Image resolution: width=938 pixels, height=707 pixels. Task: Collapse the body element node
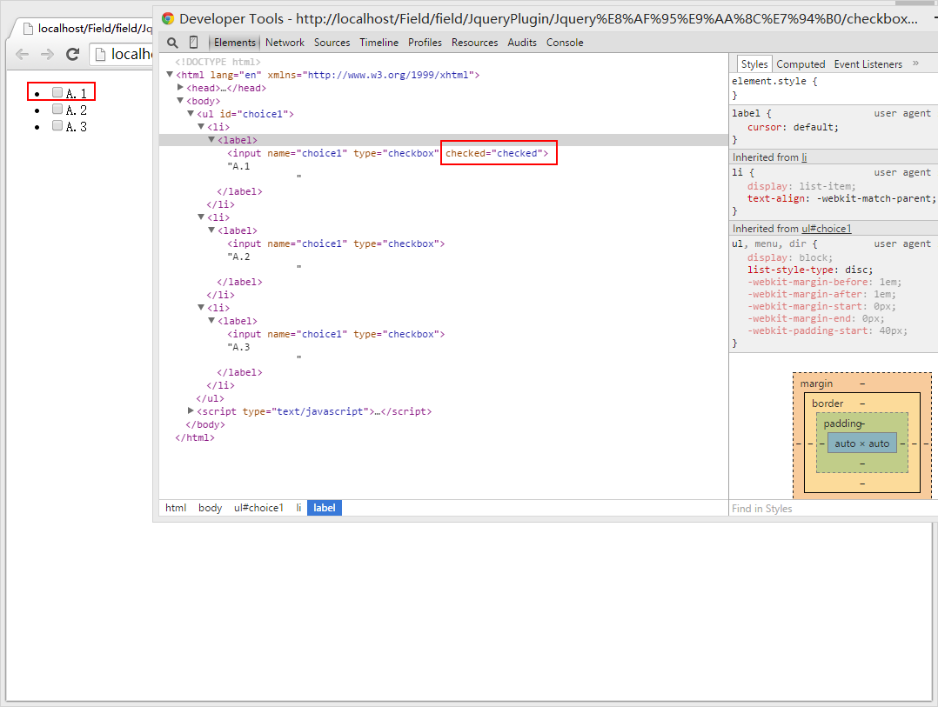click(x=180, y=100)
